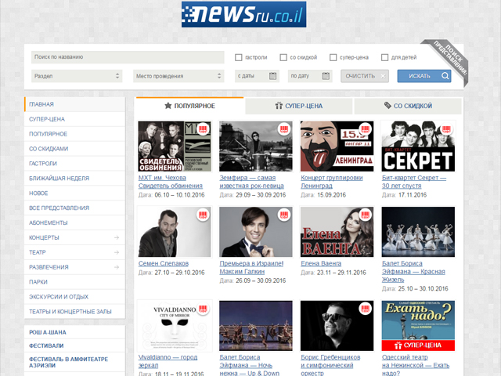
Task: Click the 'Поиск по названию' search field
Action: point(128,57)
